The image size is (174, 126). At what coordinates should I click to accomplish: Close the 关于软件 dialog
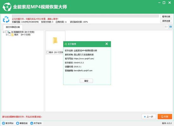click(107, 44)
